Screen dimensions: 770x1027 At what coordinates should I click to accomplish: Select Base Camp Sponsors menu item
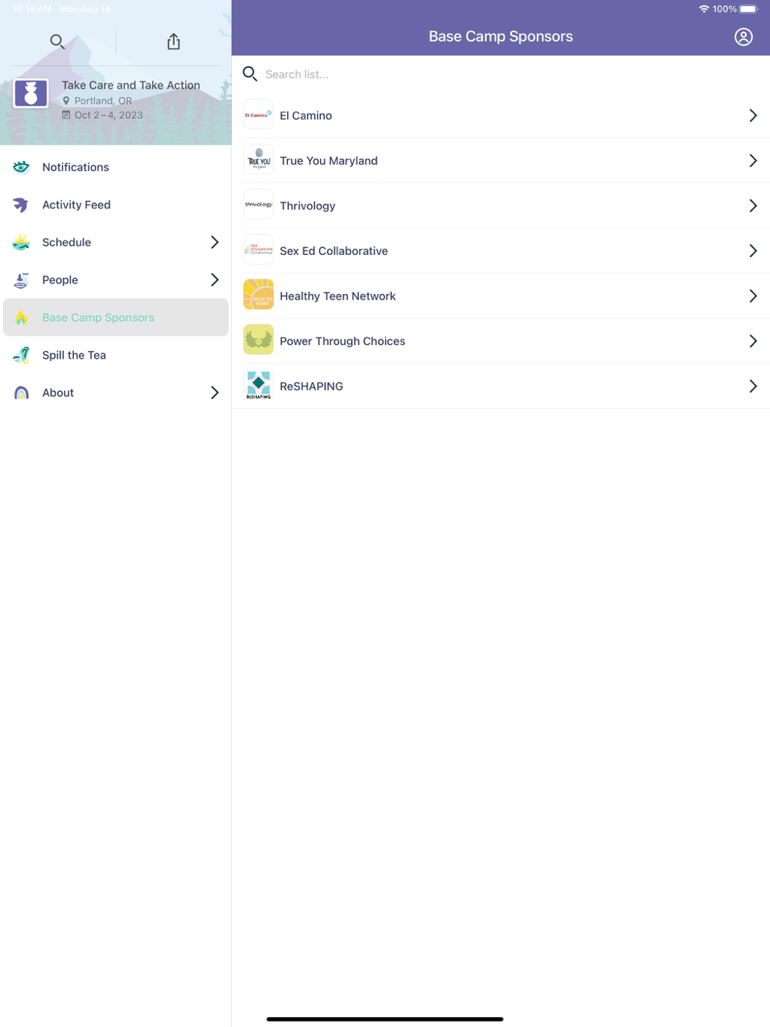(x=115, y=317)
